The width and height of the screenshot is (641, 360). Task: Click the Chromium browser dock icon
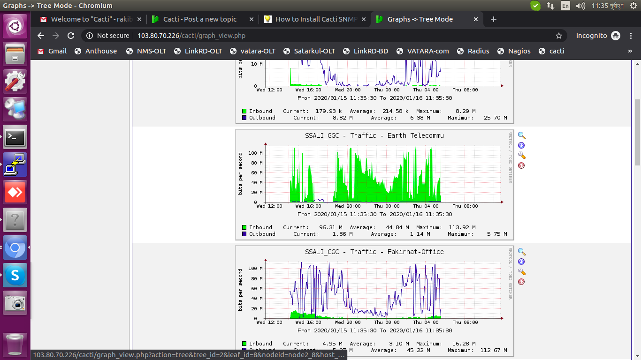pos(15,247)
